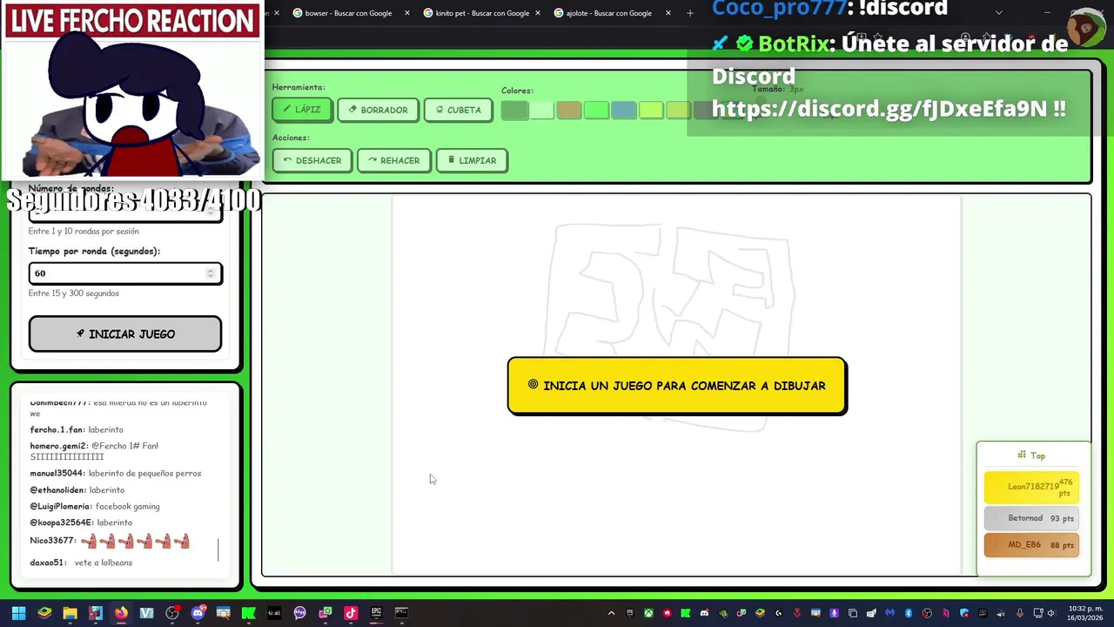Open a new browser tab
The height and width of the screenshot is (627, 1114).
[x=690, y=13]
